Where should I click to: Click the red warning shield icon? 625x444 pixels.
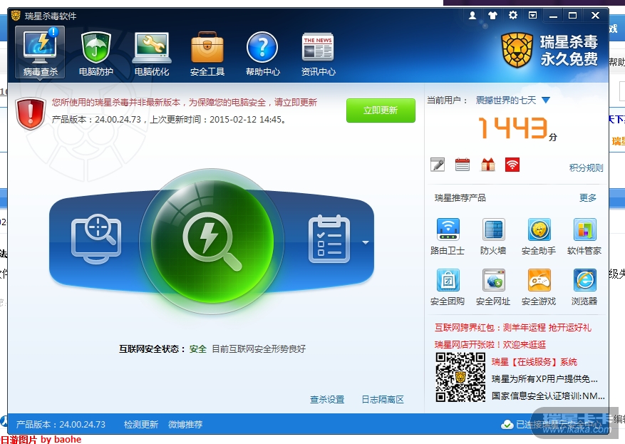pos(31,113)
